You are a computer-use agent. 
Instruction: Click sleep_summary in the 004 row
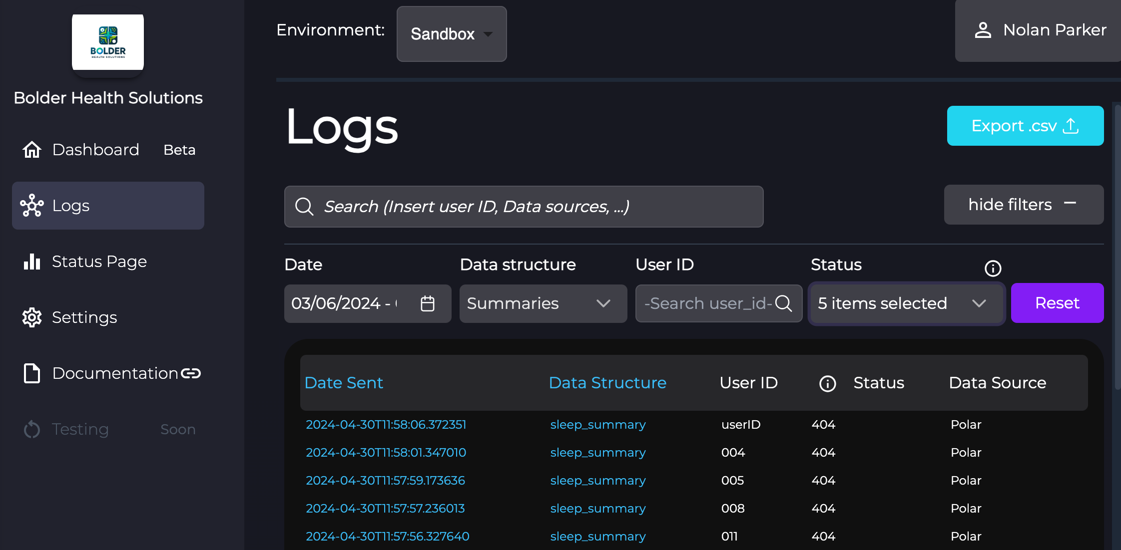(598, 453)
